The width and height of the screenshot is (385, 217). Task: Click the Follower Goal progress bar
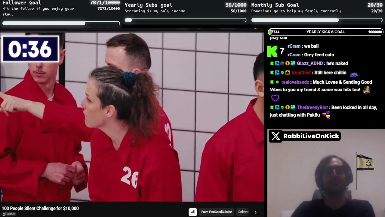click(61, 23)
